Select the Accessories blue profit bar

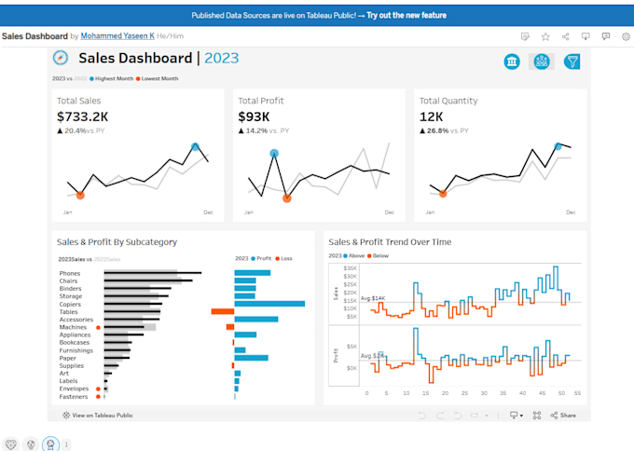256,320
